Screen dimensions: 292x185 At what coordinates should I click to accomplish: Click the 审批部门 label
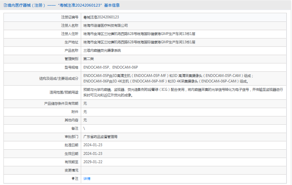click(71, 137)
